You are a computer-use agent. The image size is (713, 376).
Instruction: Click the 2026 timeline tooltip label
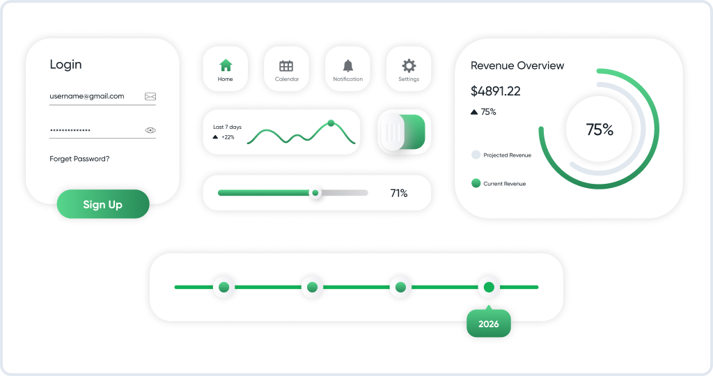488,324
